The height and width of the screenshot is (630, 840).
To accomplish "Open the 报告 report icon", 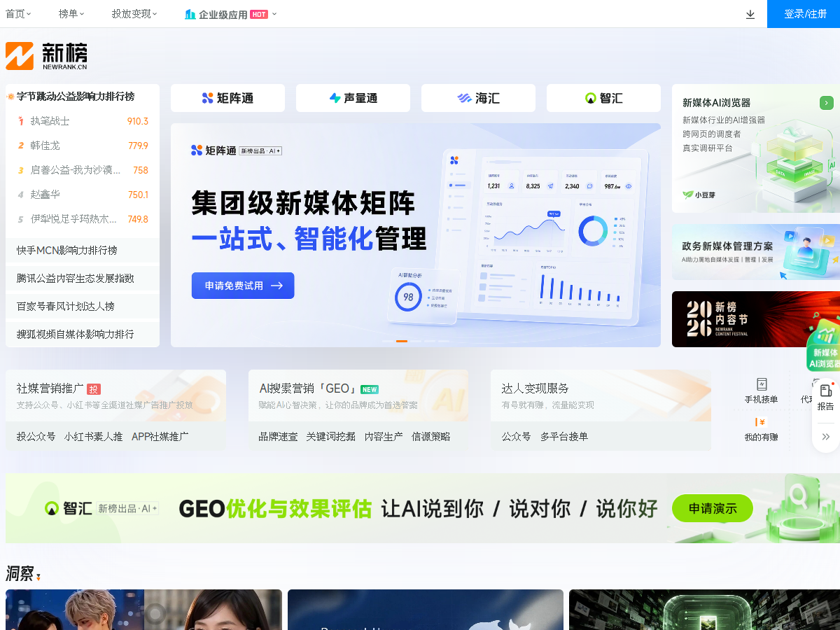I will (826, 391).
